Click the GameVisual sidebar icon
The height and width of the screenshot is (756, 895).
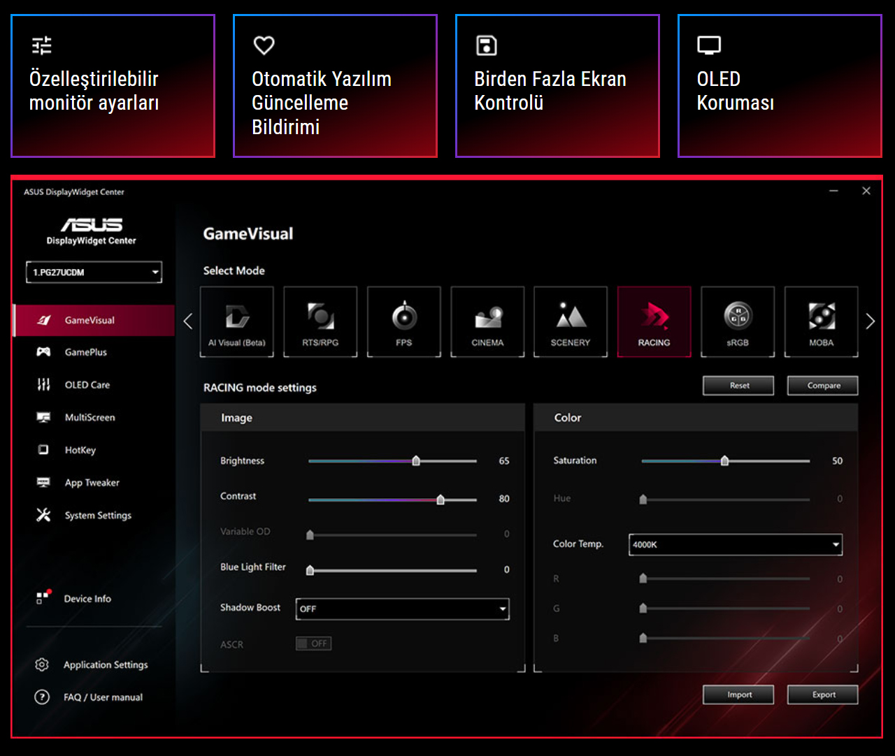click(x=43, y=320)
